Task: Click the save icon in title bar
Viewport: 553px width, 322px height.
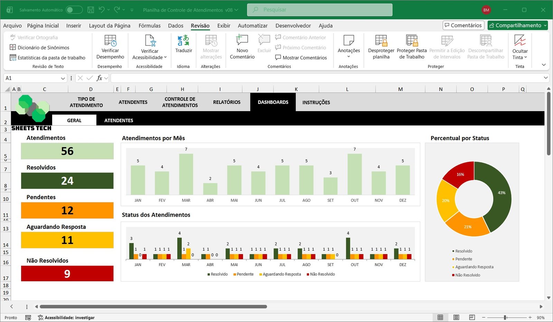Action: coord(91,10)
